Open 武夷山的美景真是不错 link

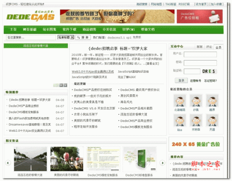click(x=89, y=102)
